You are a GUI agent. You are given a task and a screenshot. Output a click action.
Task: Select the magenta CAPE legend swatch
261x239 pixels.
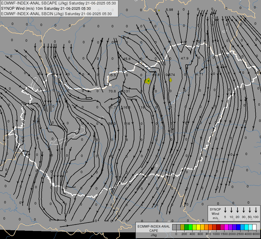point(226,227)
